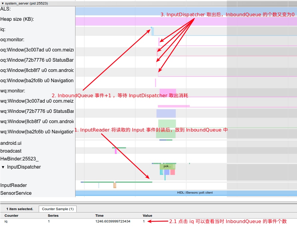This screenshot has height=230, width=297.
Task: Select the blue counter block in wq:Window{72b7776
Action: [x=166, y=113]
